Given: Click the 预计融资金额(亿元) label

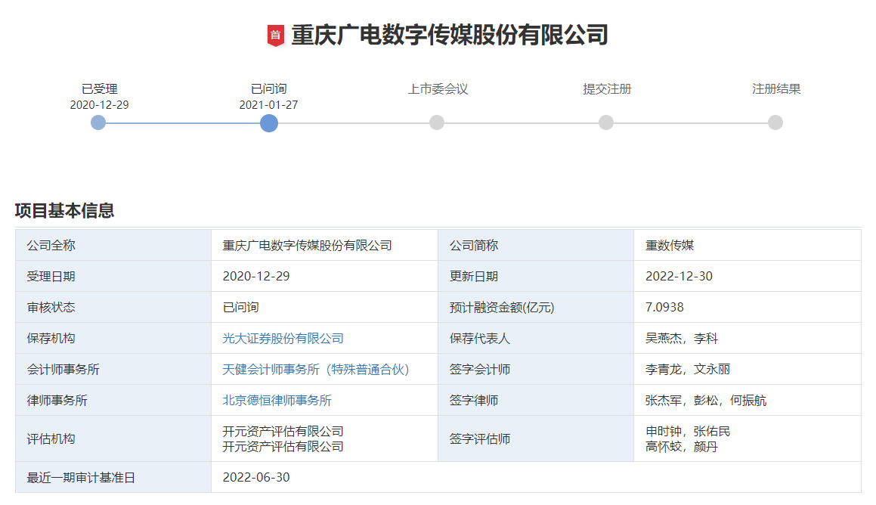Looking at the screenshot, I should point(502,307).
